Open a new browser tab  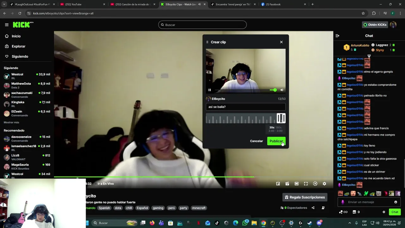point(312,4)
